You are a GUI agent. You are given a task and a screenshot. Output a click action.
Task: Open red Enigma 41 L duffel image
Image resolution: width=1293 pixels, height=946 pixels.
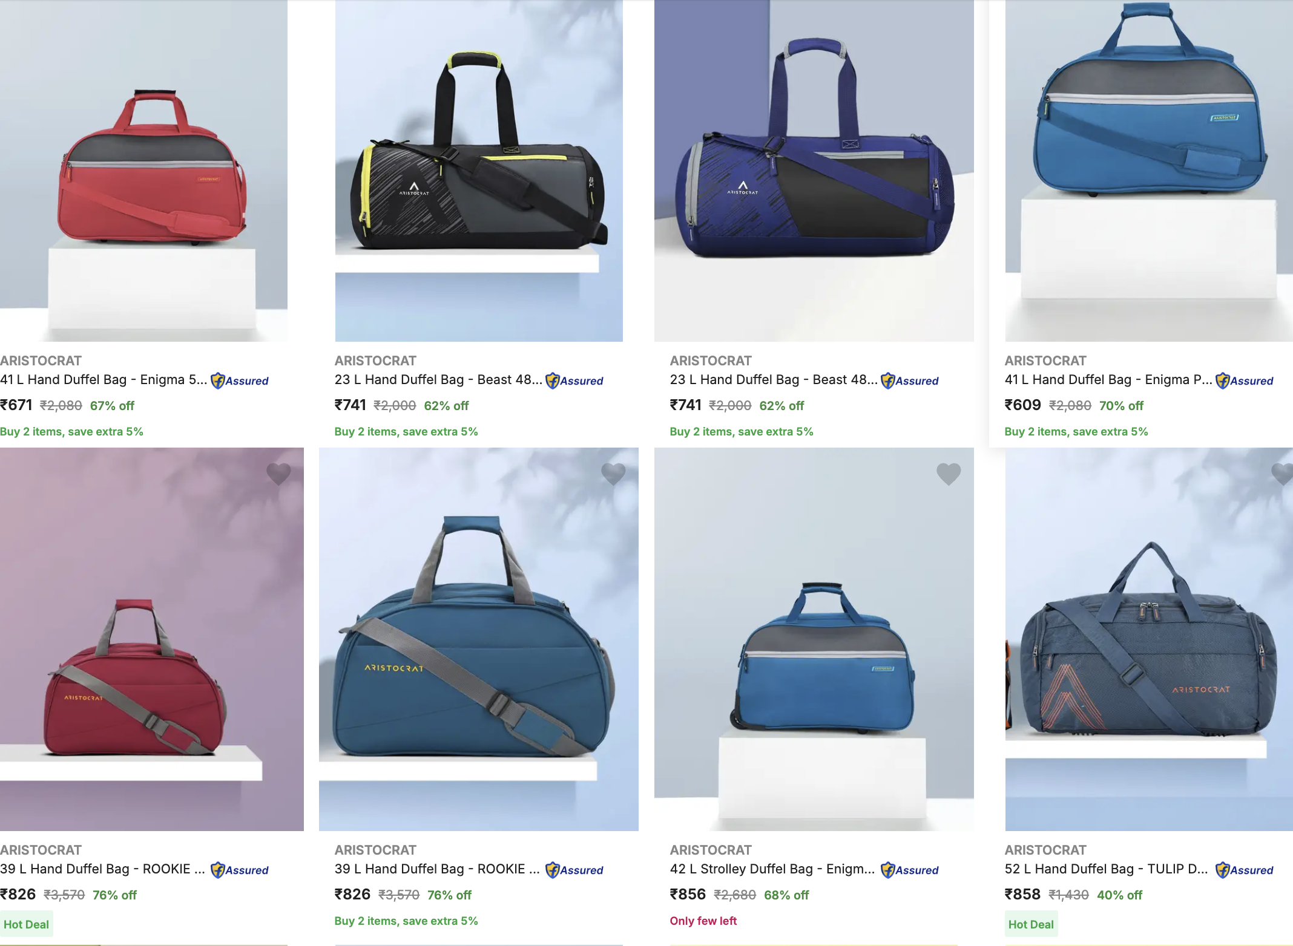[x=143, y=171]
